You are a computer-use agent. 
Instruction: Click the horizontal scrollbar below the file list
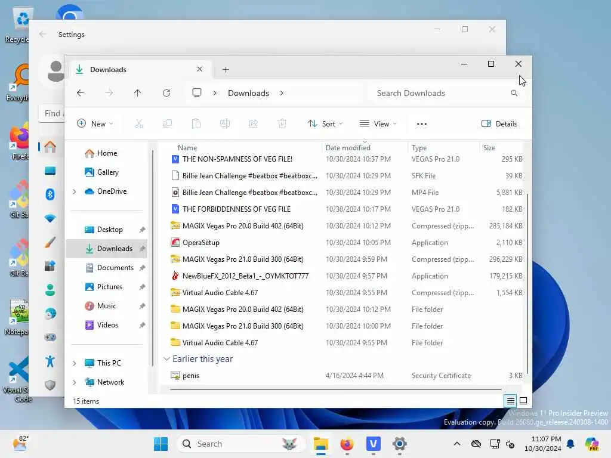tap(335, 389)
